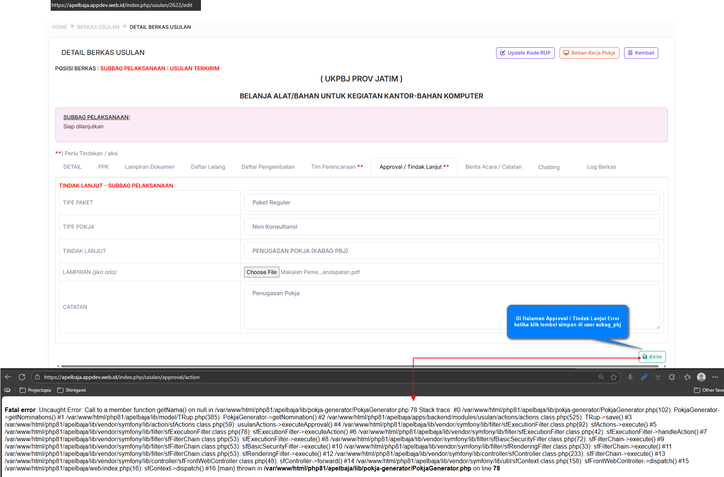Click the heading ( UKPBJ PROV JATIM )
This screenshot has height=477, width=724.
(362, 79)
